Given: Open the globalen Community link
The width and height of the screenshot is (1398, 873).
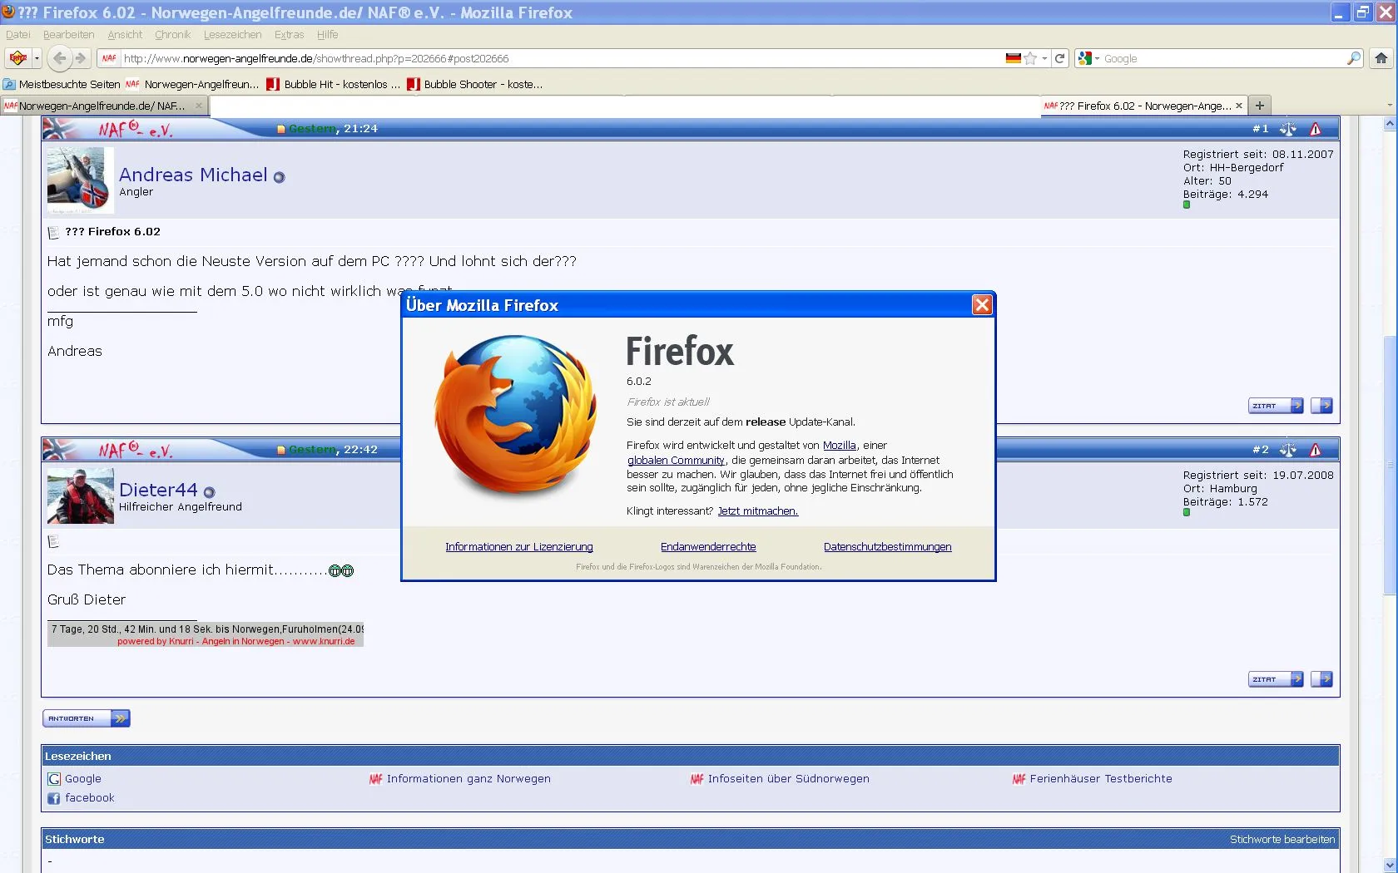Looking at the screenshot, I should coord(676,461).
